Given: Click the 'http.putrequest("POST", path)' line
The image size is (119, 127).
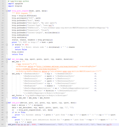Looking at the screenshot, I should (x=26, y=18).
